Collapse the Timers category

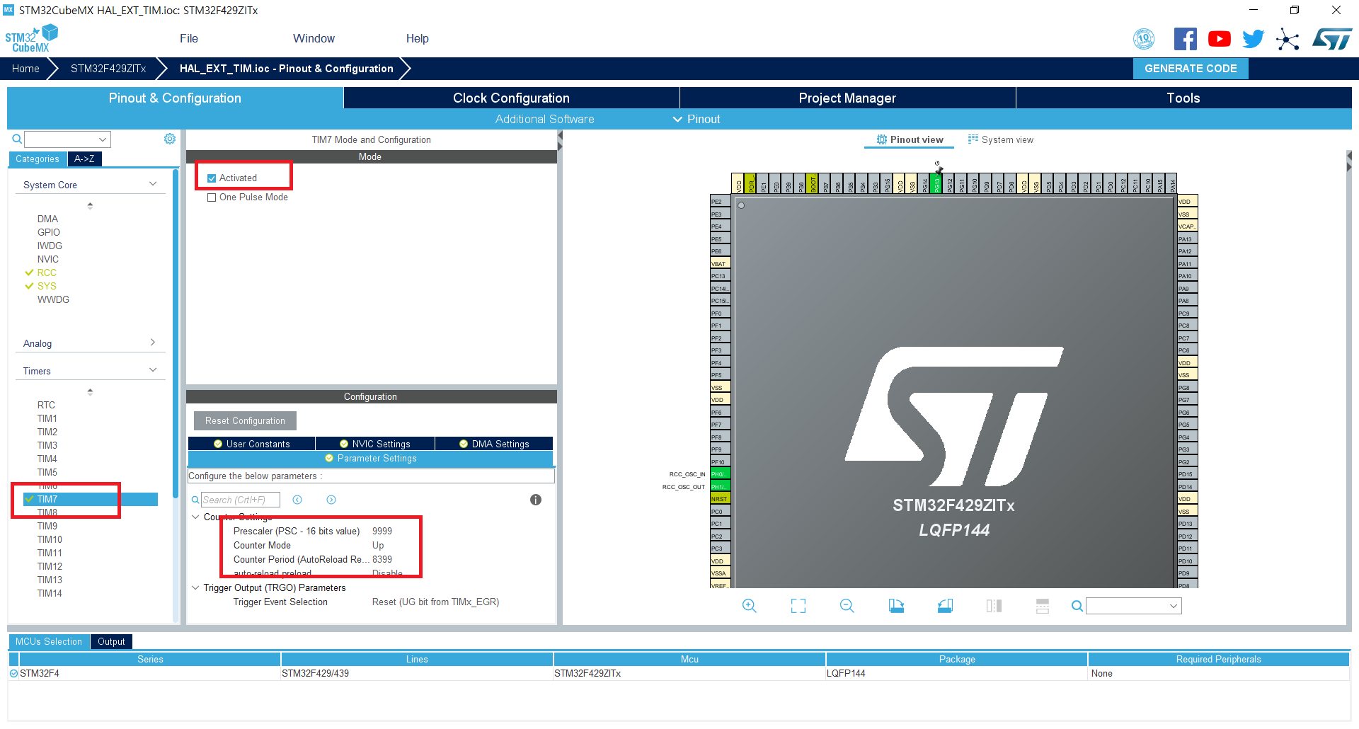coord(153,370)
